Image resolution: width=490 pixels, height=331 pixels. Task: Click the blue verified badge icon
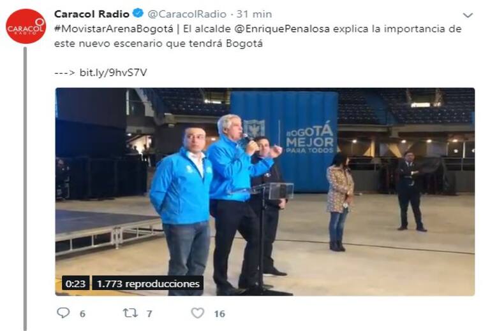click(x=138, y=13)
